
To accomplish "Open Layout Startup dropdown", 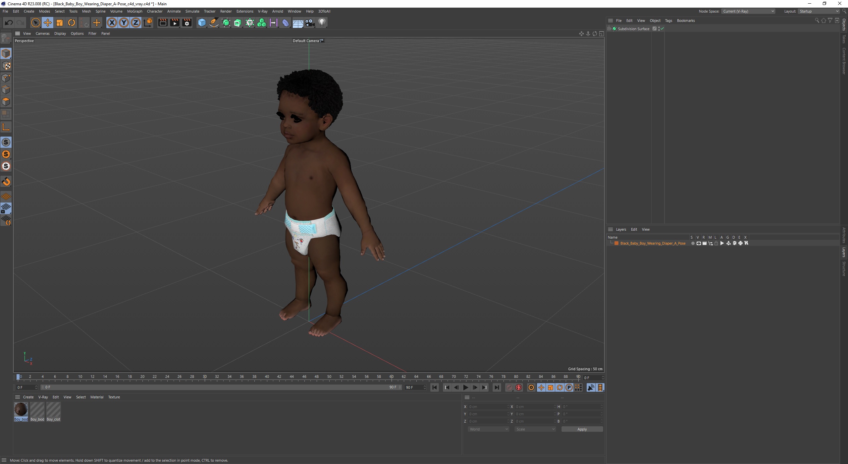I will tap(818, 11).
